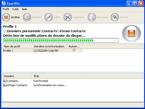Toggle the Autom checkbox for Profile 1

pyautogui.click(x=75, y=50)
